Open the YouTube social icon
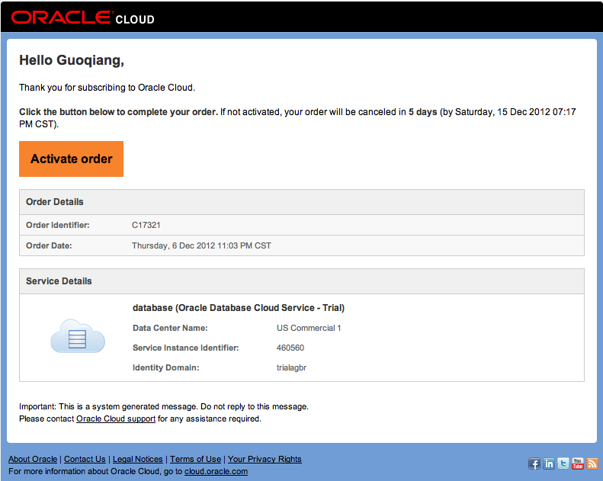The image size is (603, 481). tap(578, 463)
